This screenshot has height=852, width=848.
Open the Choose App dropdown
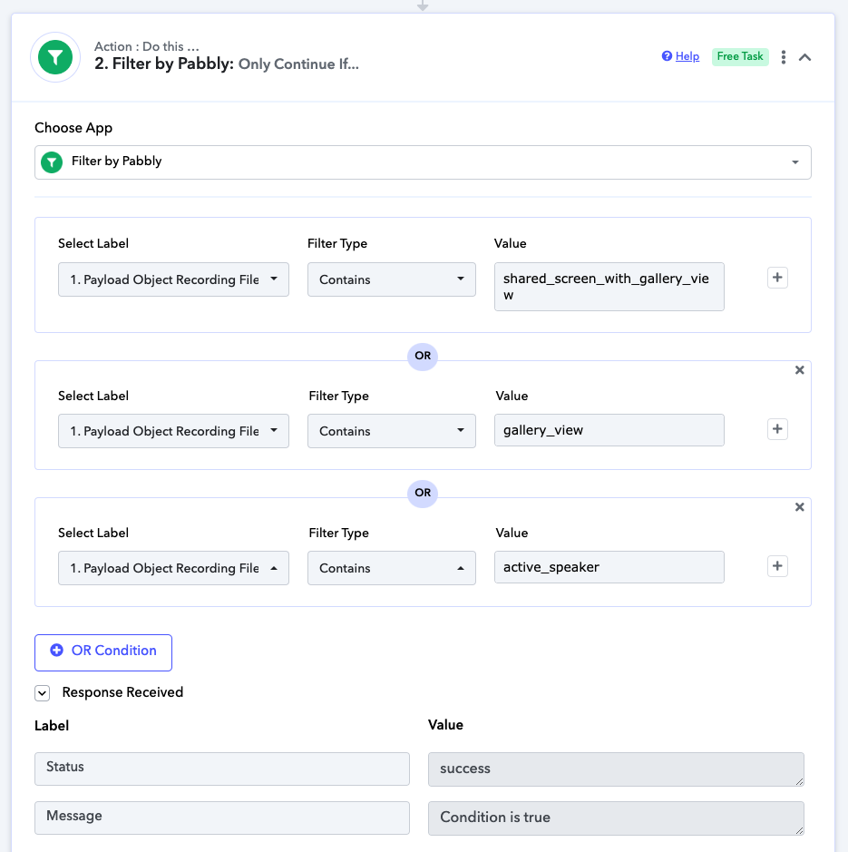[x=423, y=162]
